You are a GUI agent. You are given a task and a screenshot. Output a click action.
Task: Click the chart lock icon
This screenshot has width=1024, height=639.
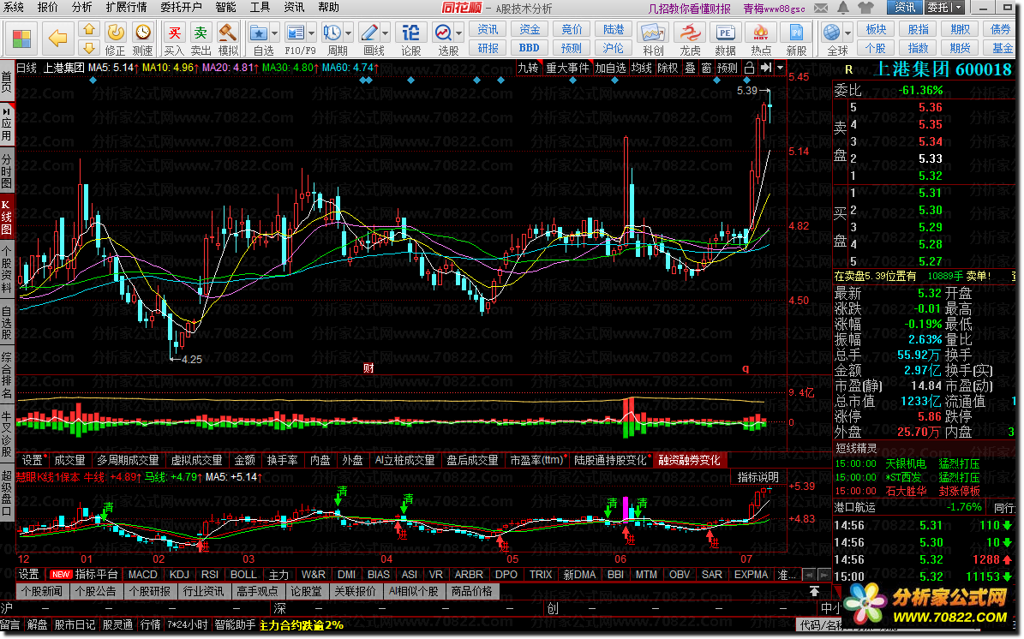[x=749, y=68]
